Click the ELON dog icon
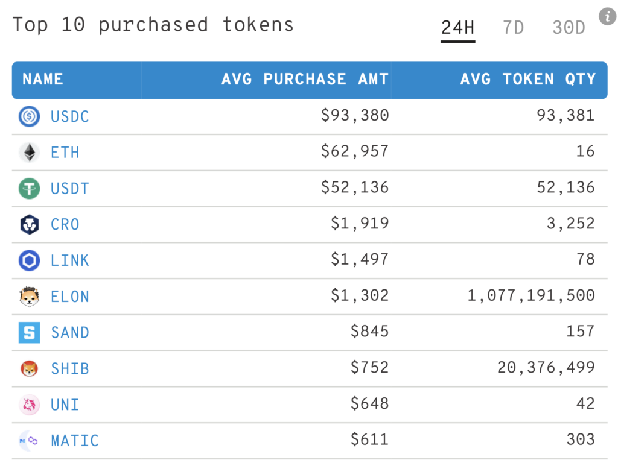Screen dimensions: 618x463 tap(29, 297)
